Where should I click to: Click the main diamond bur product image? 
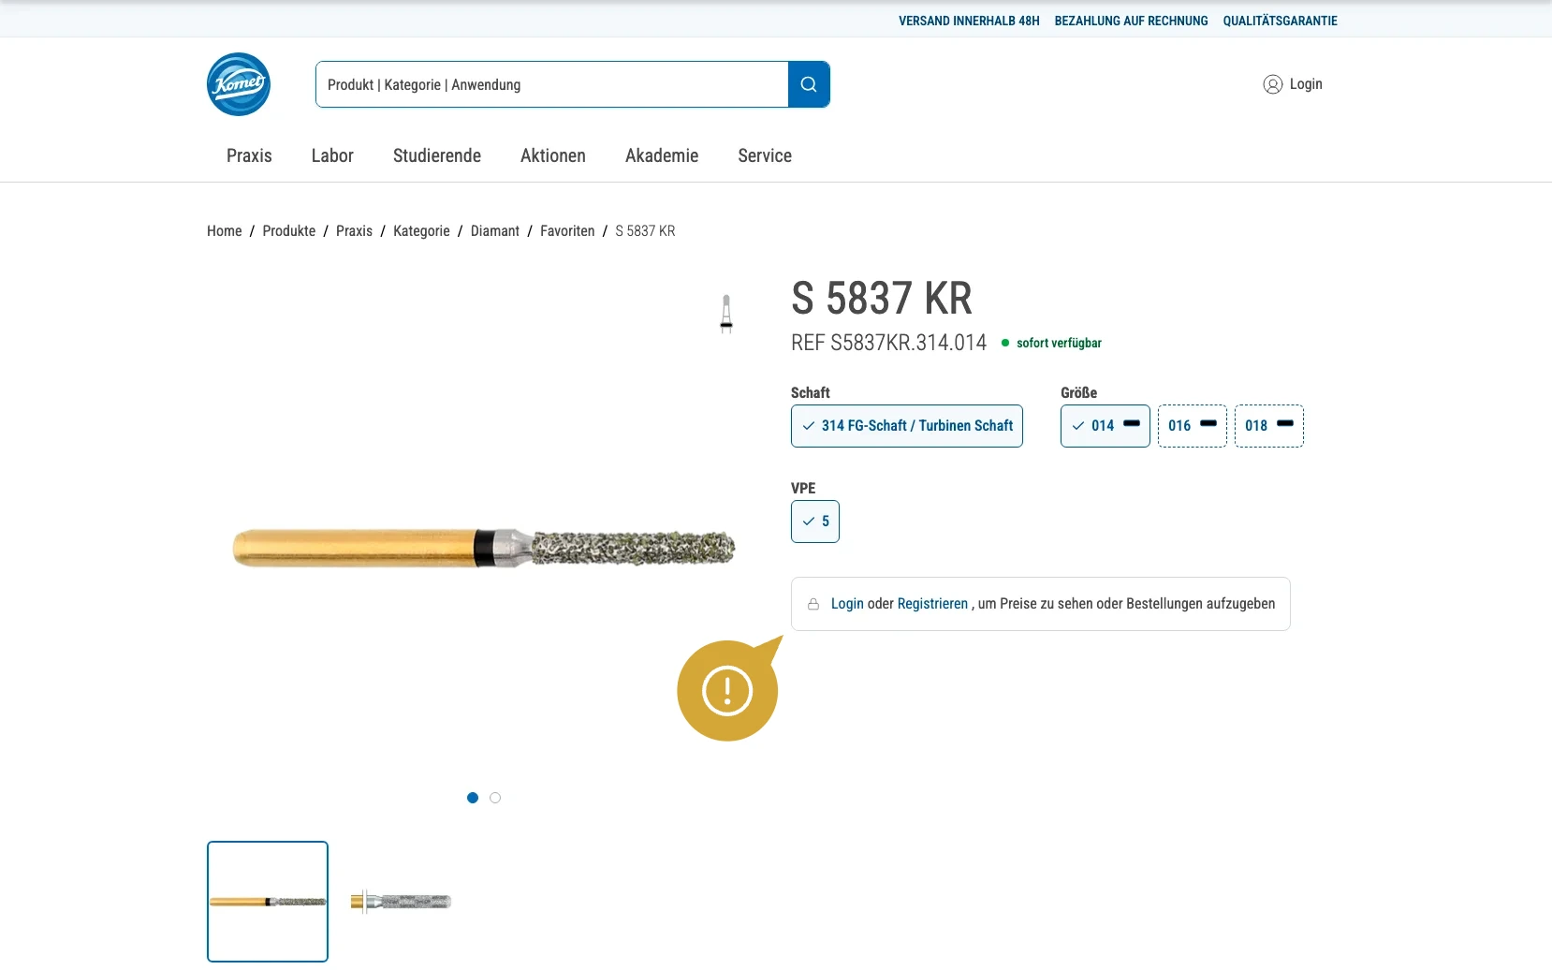[x=484, y=548]
